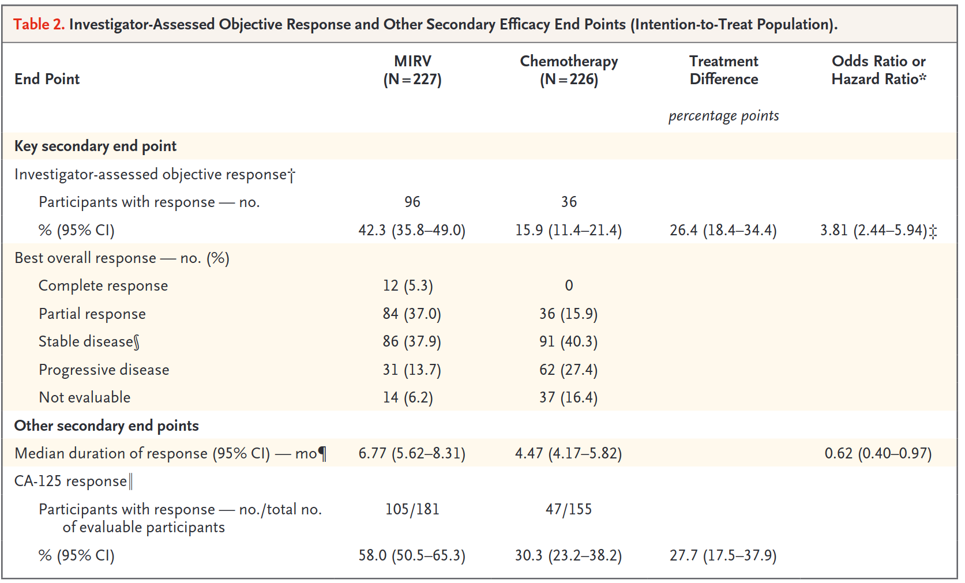Click the "Not evaluable" row label
The width and height of the screenshot is (965, 583).
(85, 398)
